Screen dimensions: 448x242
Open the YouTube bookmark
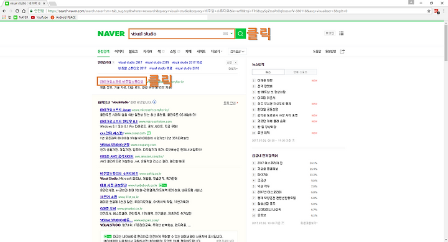(x=39, y=17)
